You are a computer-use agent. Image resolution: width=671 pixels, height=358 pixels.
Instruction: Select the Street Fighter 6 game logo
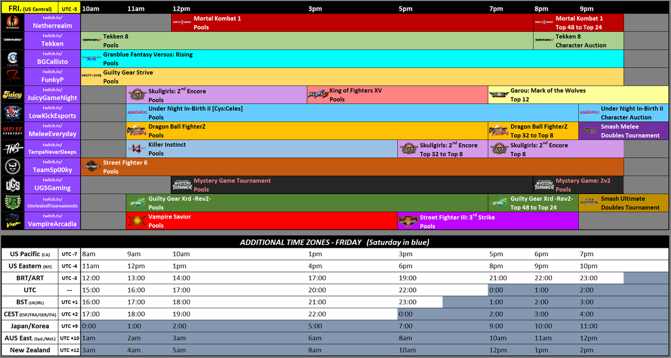click(x=92, y=166)
